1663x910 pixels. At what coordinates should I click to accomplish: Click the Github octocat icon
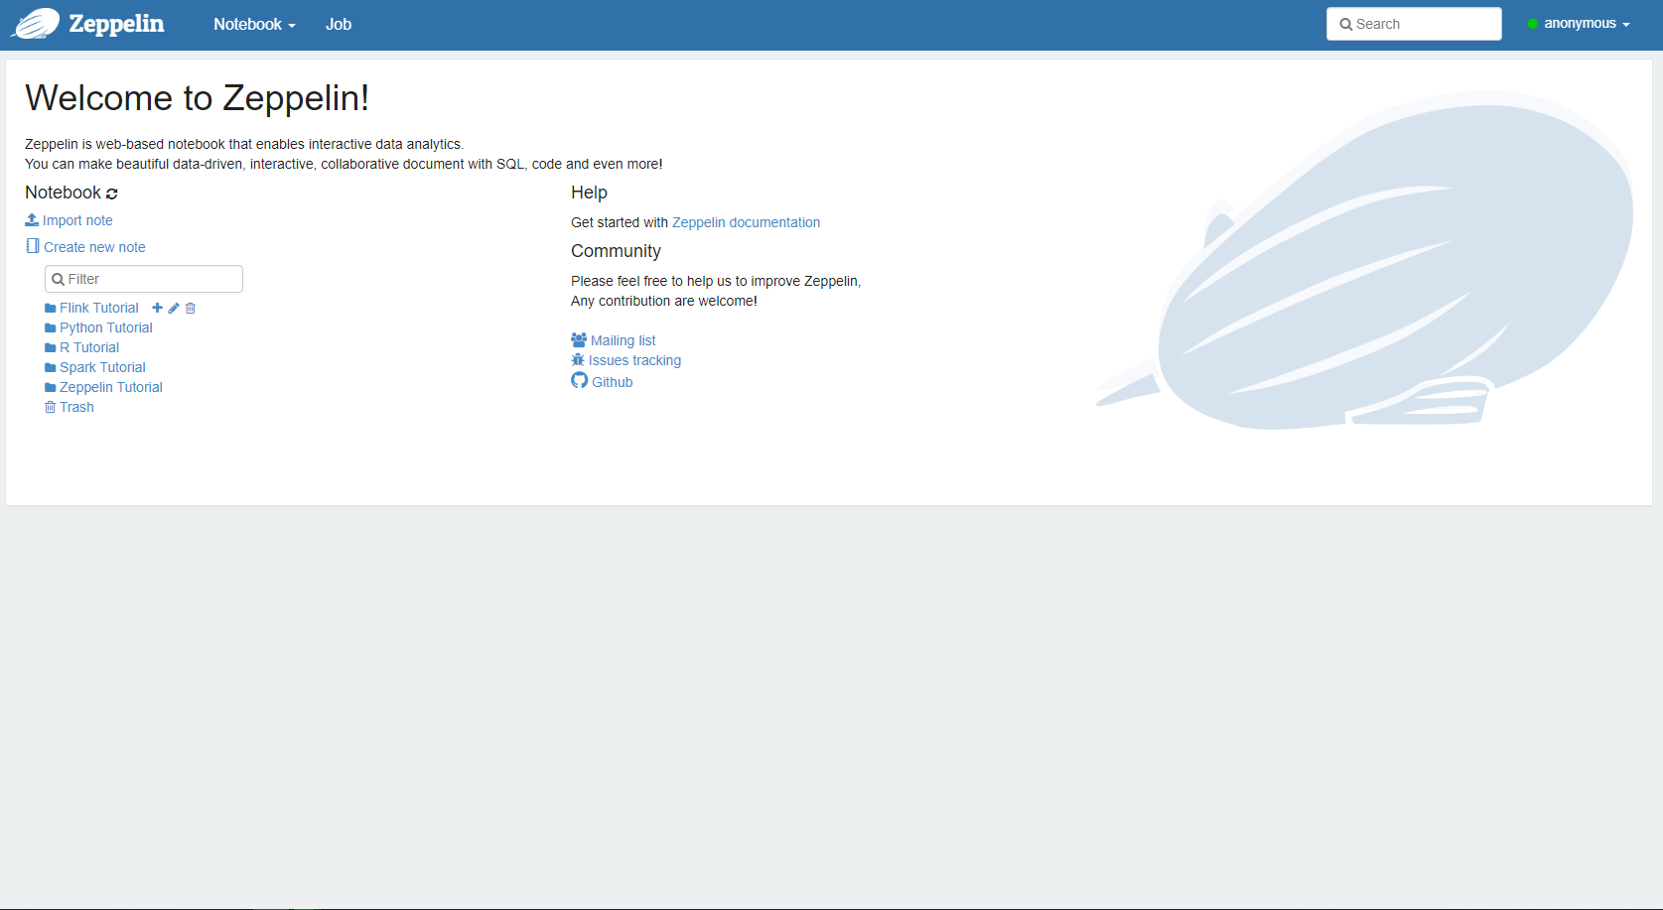[580, 381]
